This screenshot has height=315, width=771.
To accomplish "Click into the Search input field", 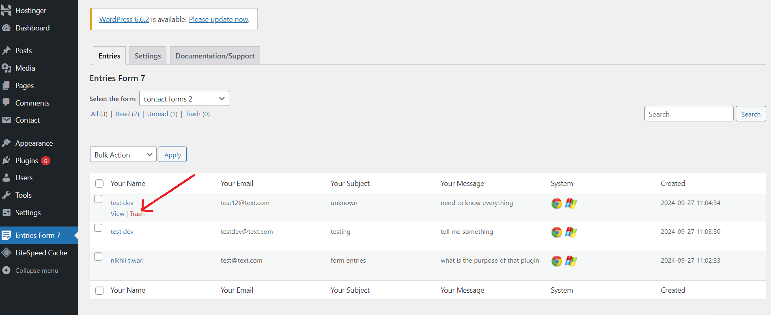I will click(689, 114).
